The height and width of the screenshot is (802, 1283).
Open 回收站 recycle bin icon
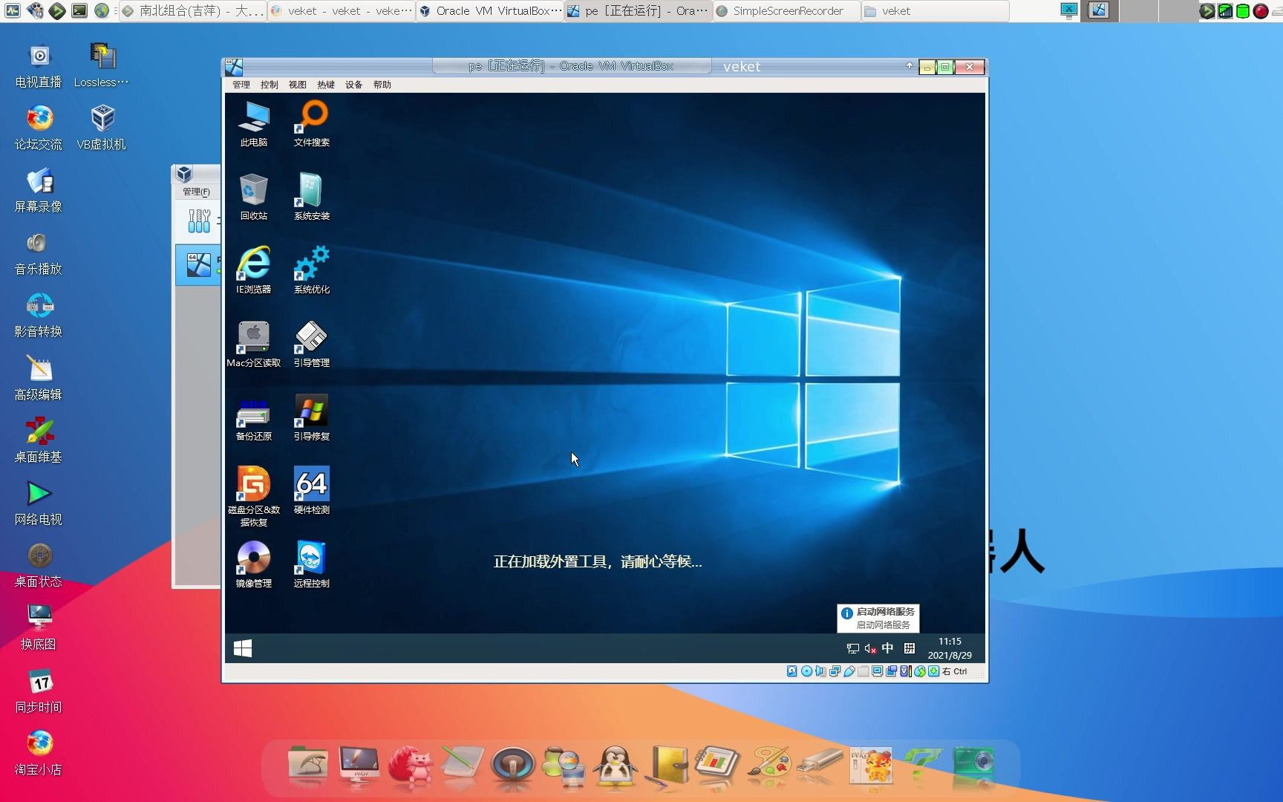(x=254, y=198)
